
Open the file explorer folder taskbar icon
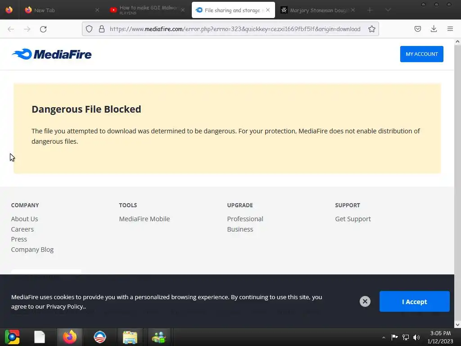[x=130, y=337]
